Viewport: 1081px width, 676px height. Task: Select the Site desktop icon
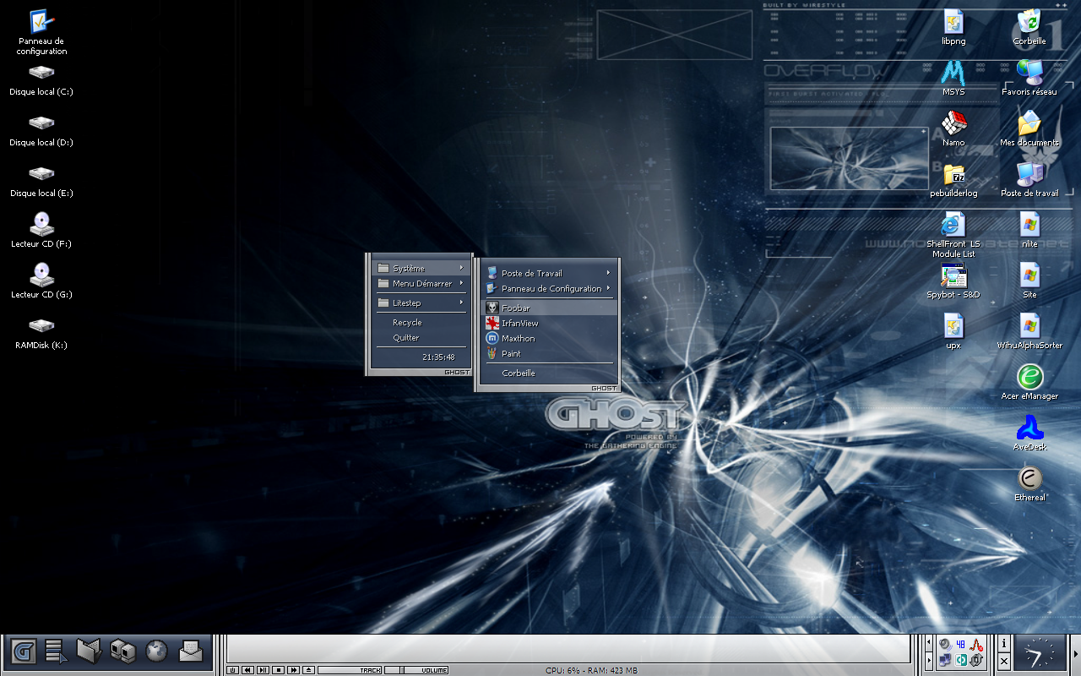pyautogui.click(x=1029, y=281)
